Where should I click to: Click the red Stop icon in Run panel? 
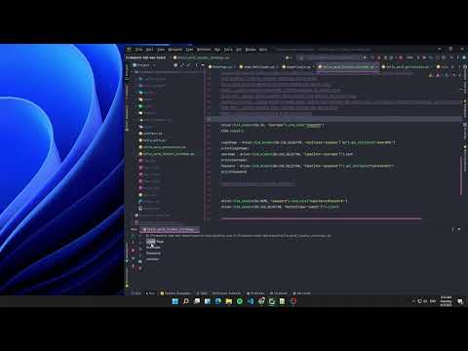133,251
